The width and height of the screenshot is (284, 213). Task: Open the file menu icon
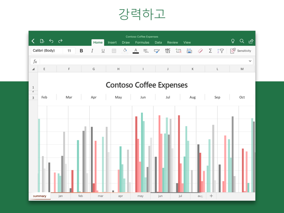pos(42,41)
